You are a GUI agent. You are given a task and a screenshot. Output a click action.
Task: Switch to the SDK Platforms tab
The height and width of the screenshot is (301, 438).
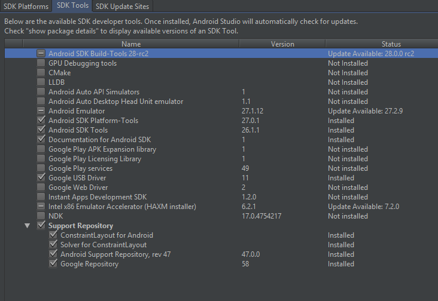[x=26, y=6]
